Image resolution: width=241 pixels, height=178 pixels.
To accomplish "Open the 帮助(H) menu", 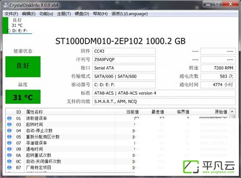I will pos(100,14).
